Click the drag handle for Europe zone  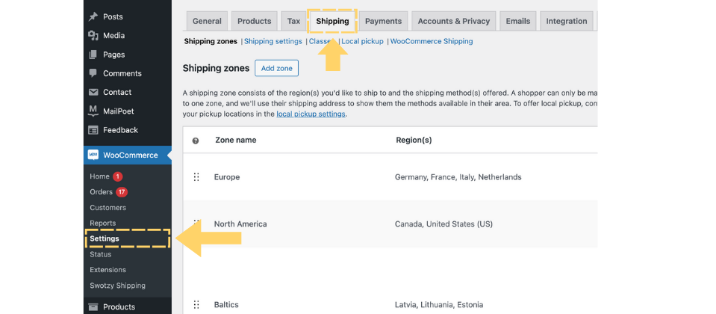196,177
